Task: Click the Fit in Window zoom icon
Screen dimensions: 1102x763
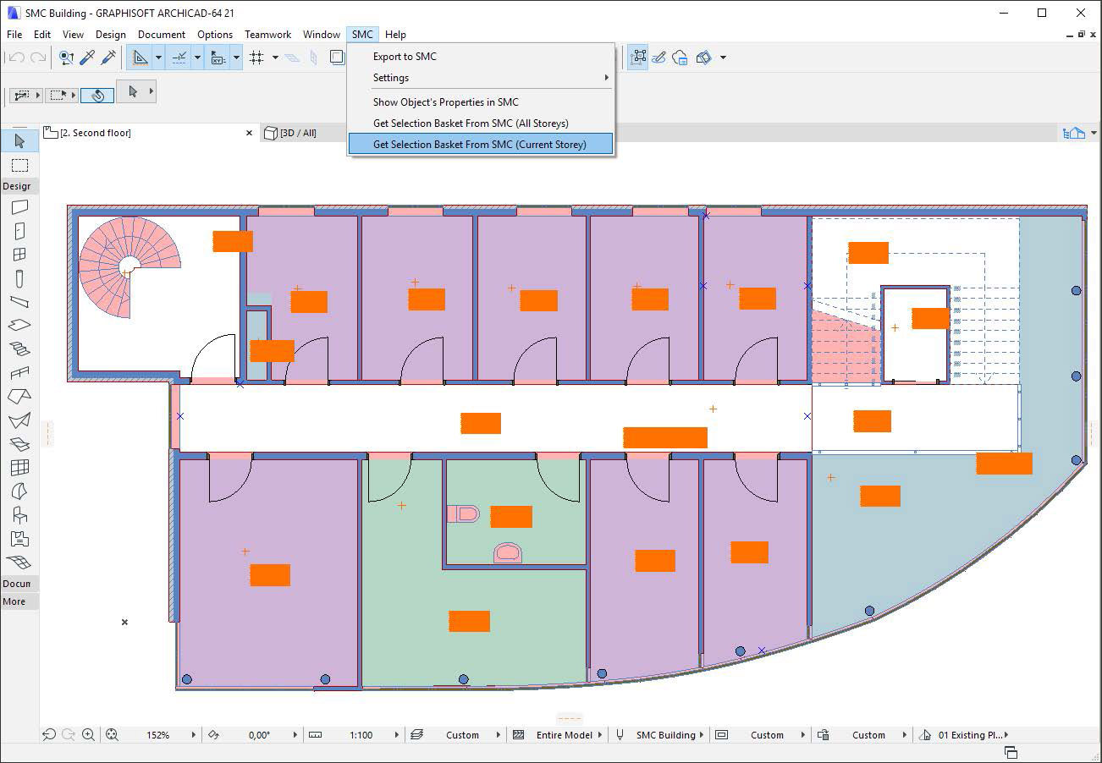Action: click(x=112, y=735)
